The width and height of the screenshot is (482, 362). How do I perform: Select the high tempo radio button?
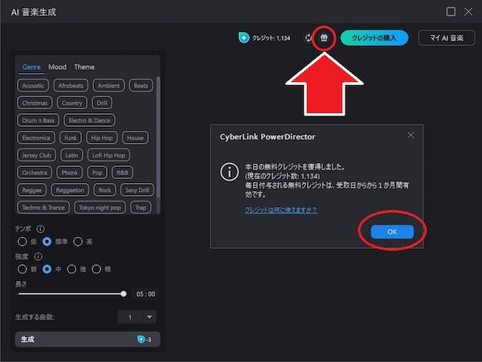(78, 242)
